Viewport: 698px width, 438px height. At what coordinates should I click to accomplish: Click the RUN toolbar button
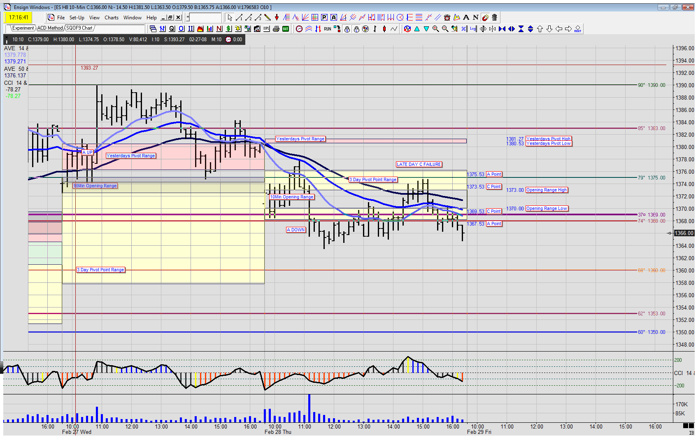[328, 29]
